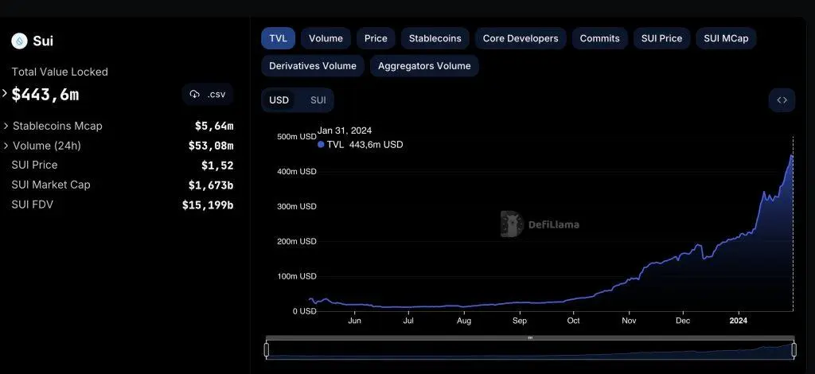Click the SUI FDV label

tap(32, 205)
